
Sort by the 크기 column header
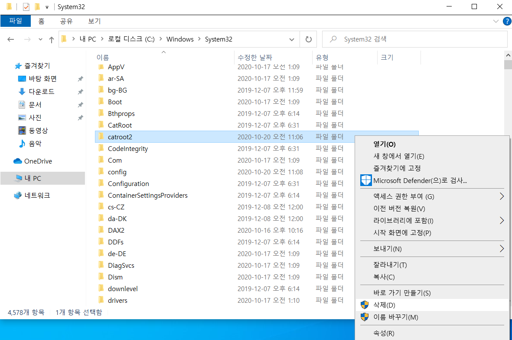[x=387, y=58]
